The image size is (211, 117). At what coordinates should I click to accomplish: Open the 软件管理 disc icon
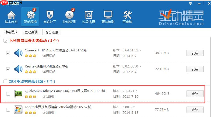69,15
